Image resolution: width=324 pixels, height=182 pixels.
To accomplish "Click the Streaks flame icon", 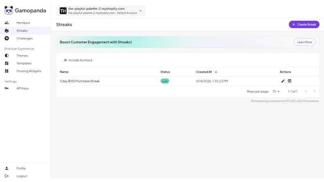I will point(6,31).
